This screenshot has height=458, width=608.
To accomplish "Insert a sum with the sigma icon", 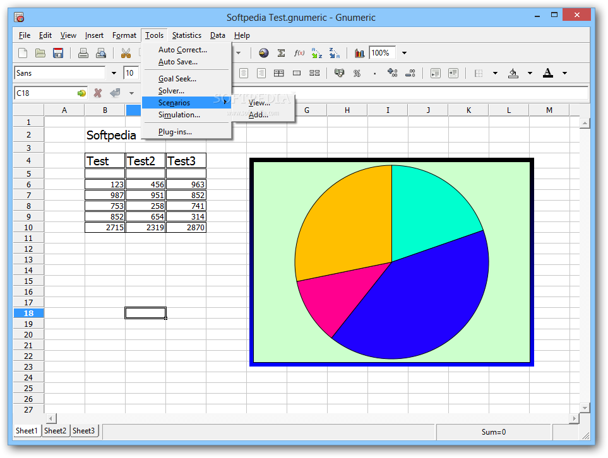I will (x=282, y=53).
